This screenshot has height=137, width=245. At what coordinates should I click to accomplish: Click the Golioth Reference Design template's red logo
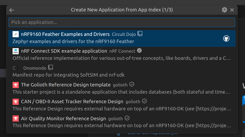tap(16, 85)
